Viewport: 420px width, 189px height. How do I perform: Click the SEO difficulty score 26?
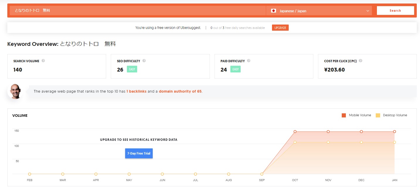pos(120,70)
